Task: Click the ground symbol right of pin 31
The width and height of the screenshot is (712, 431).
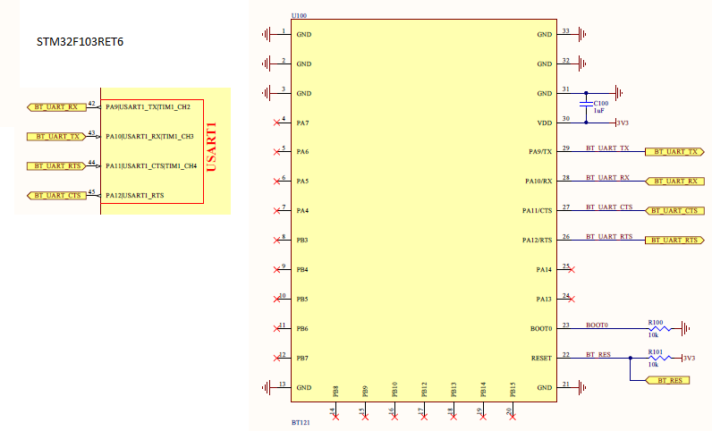Action: coord(618,93)
